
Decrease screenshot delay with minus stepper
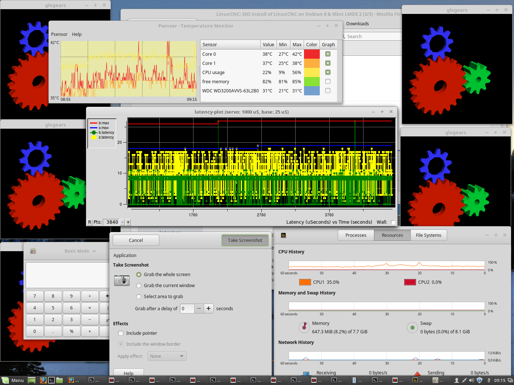click(199, 309)
